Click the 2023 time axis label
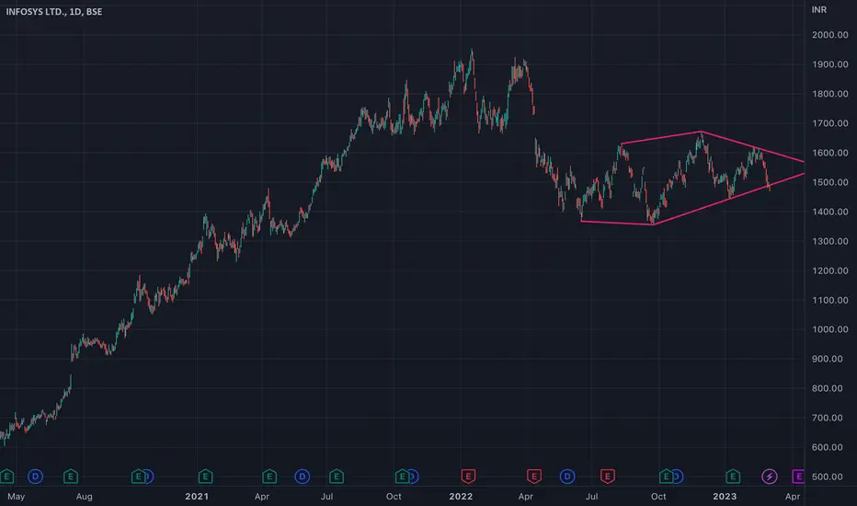 (x=725, y=497)
